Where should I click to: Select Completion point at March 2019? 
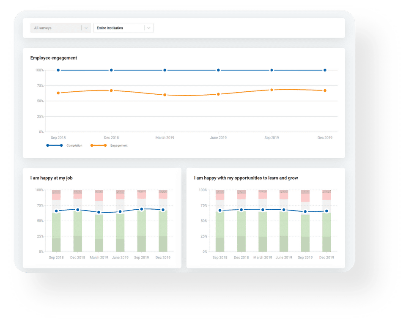pos(165,70)
